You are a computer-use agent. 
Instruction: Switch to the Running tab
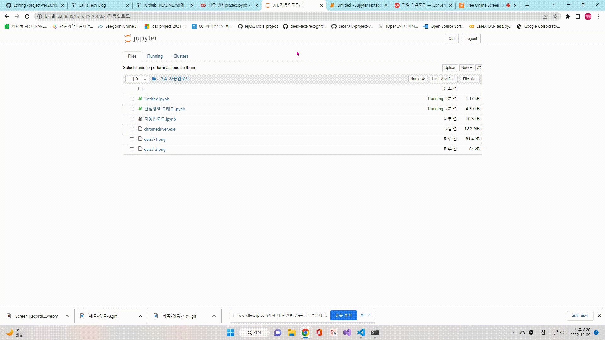pyautogui.click(x=155, y=56)
